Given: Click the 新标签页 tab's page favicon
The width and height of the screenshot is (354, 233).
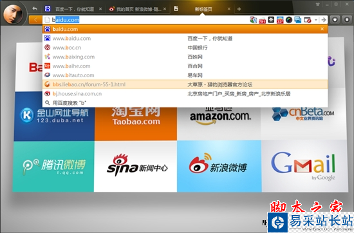Looking at the screenshot, I should pos(176,8).
